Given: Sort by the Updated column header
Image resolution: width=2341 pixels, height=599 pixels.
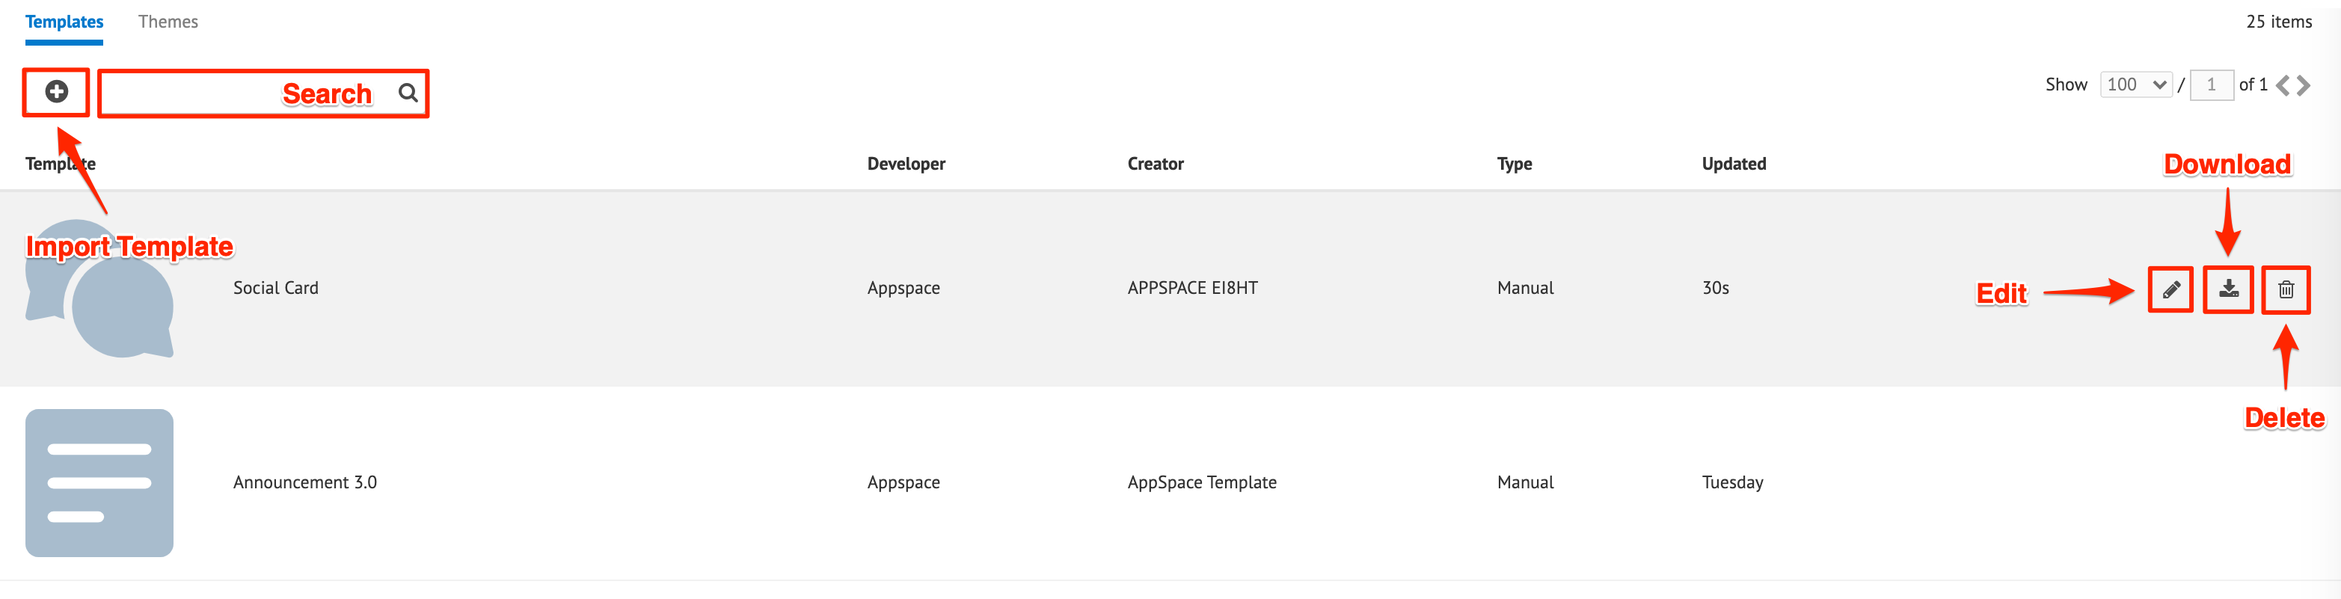Looking at the screenshot, I should 1733,164.
